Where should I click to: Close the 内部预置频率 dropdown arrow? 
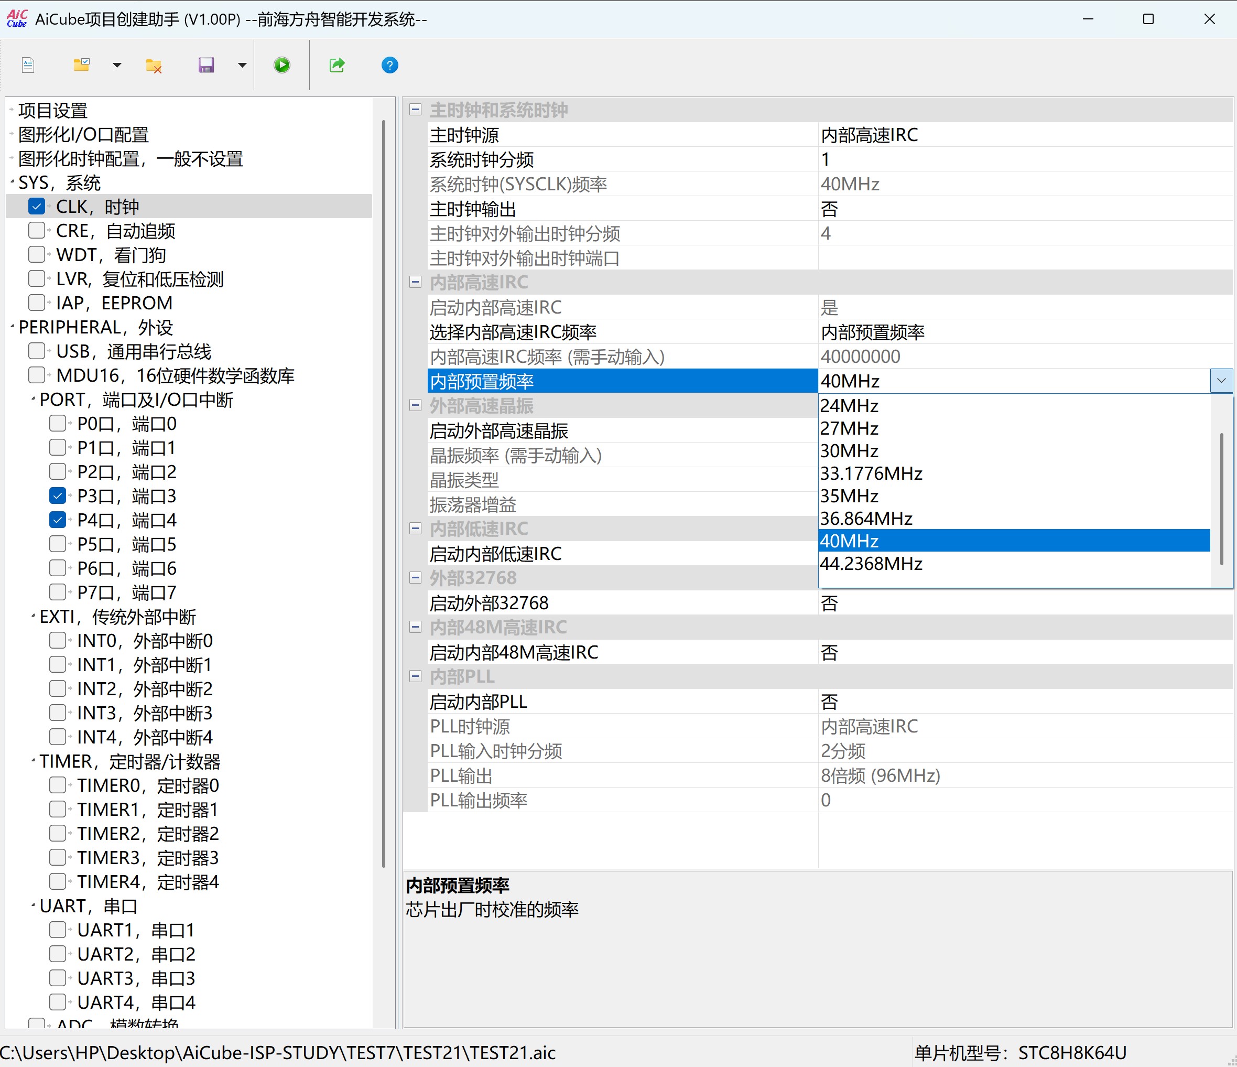pos(1221,381)
